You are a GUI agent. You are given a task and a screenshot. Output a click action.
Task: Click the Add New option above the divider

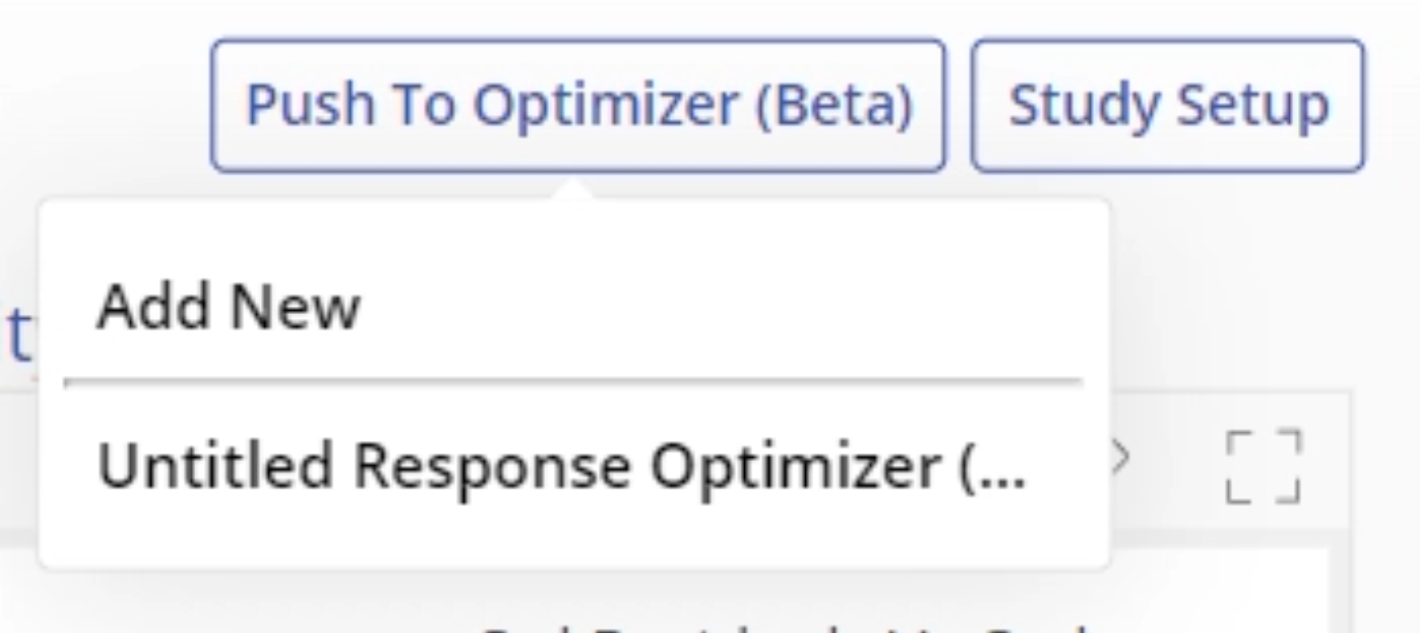point(228,306)
